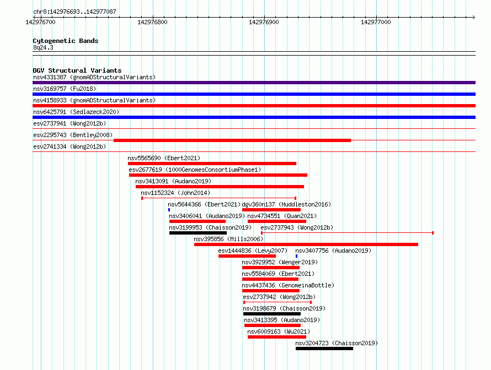Click the nsv4331387 (gnomADStructuralVariants) label
Image resolution: width=491 pixels, height=370 pixels.
94,77
